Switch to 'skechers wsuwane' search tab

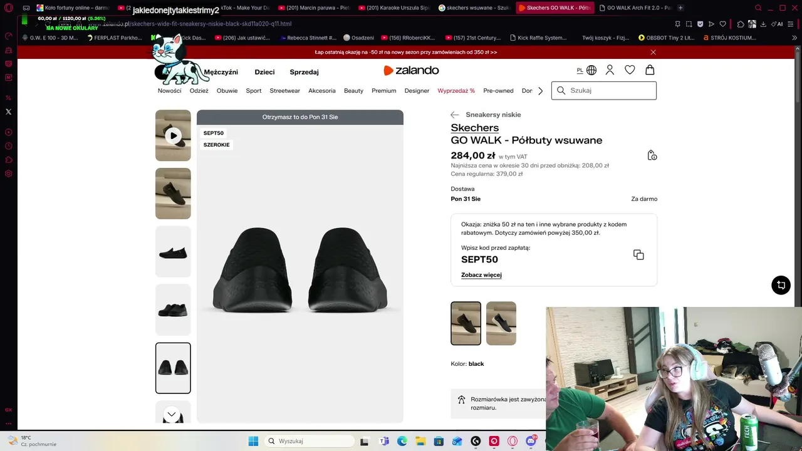[474, 8]
